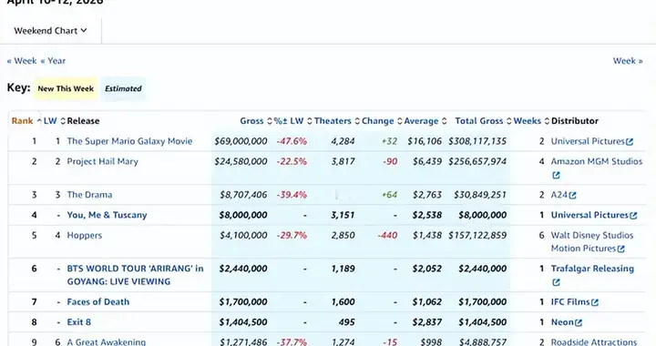
Task: Click the Estimated key label
Action: pyautogui.click(x=123, y=88)
